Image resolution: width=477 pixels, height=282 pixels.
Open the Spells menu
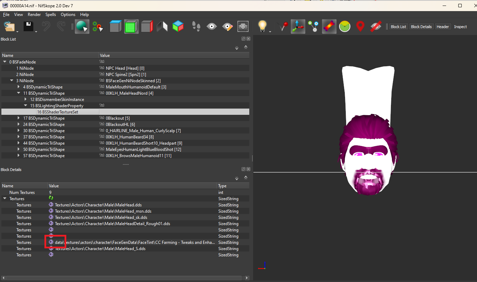point(51,15)
